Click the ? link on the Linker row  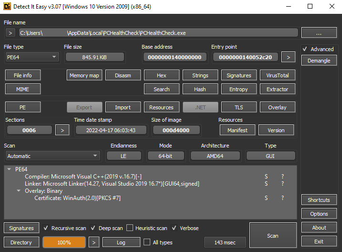(x=283, y=183)
